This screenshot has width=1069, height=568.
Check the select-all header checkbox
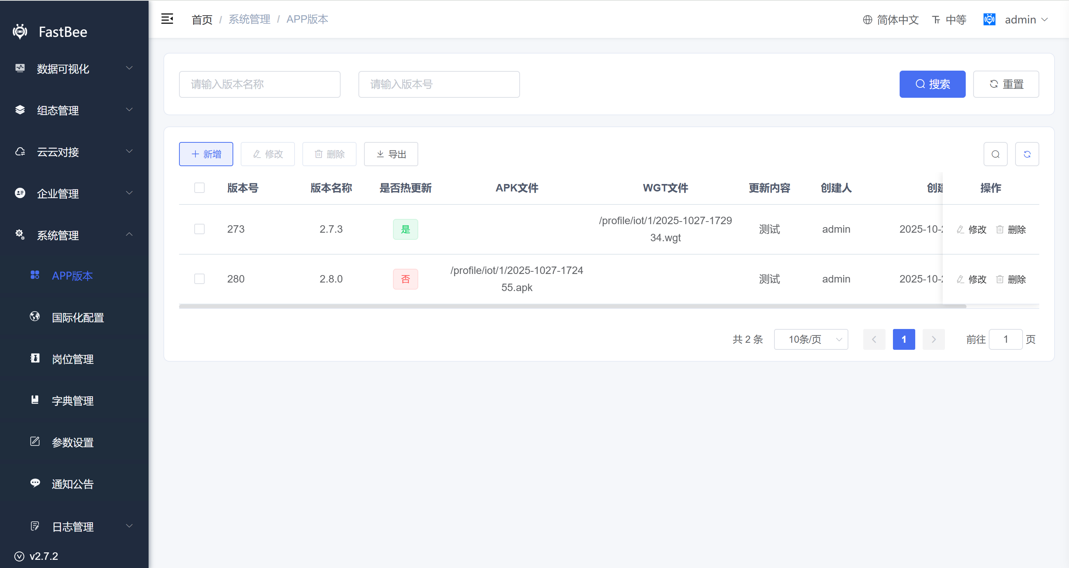tap(199, 188)
